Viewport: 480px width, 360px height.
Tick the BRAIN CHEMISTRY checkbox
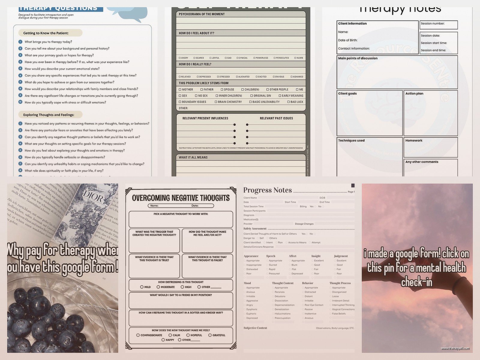coord(216,102)
